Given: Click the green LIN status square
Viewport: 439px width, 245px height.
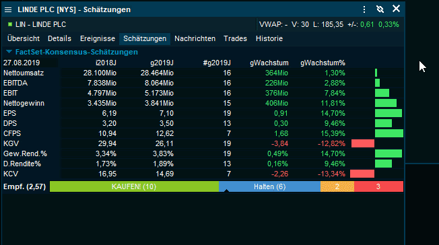Looking at the screenshot, I should click(x=10, y=24).
